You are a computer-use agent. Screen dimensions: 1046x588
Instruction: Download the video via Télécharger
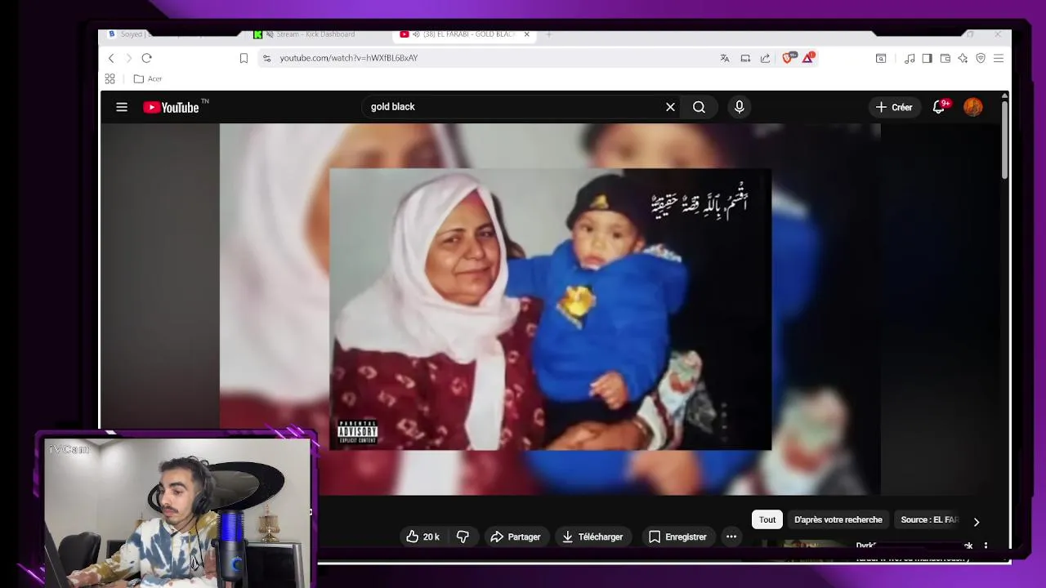[592, 537]
